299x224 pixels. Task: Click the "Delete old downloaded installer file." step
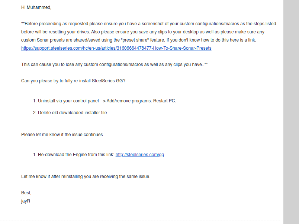tap(73, 113)
